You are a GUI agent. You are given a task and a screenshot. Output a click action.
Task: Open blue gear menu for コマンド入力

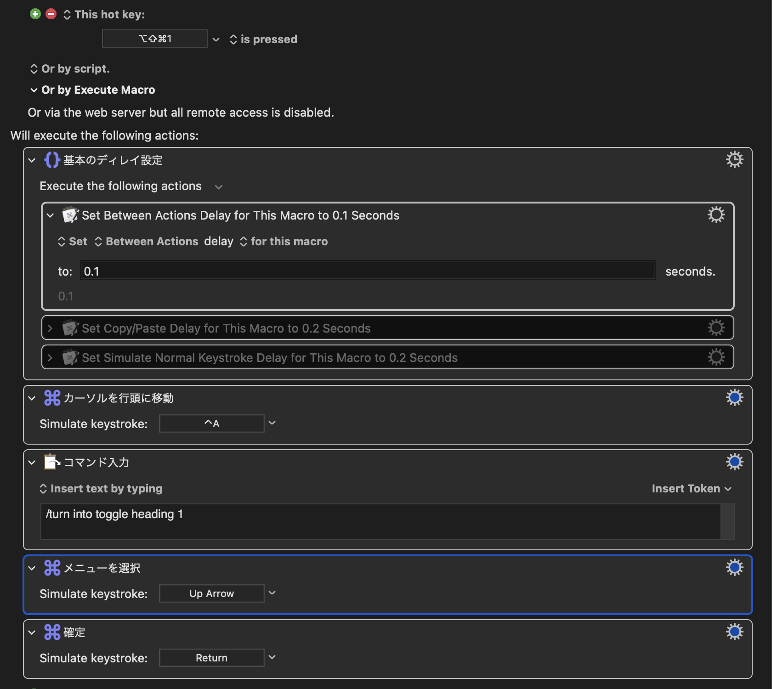734,462
